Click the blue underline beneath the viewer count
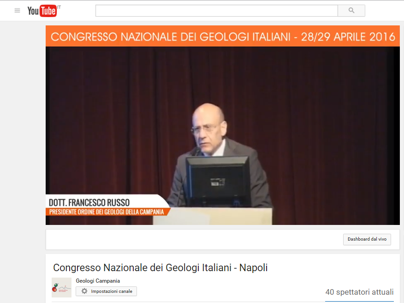Image resolution: width=404 pixels, height=303 pixels. click(359, 301)
